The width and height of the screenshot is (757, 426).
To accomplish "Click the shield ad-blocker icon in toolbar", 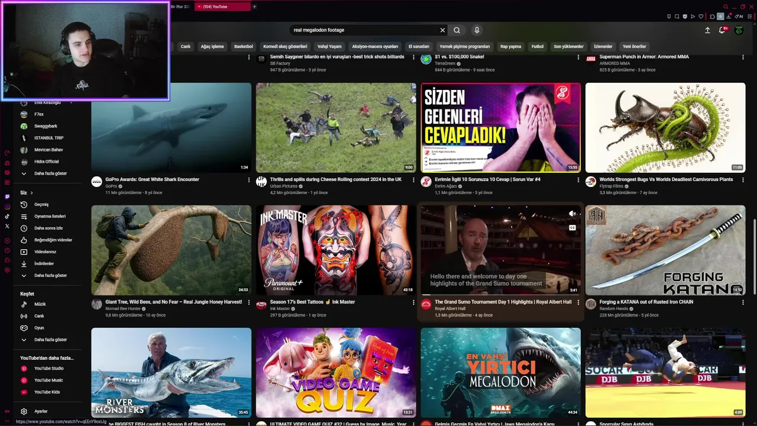I will coord(685,17).
